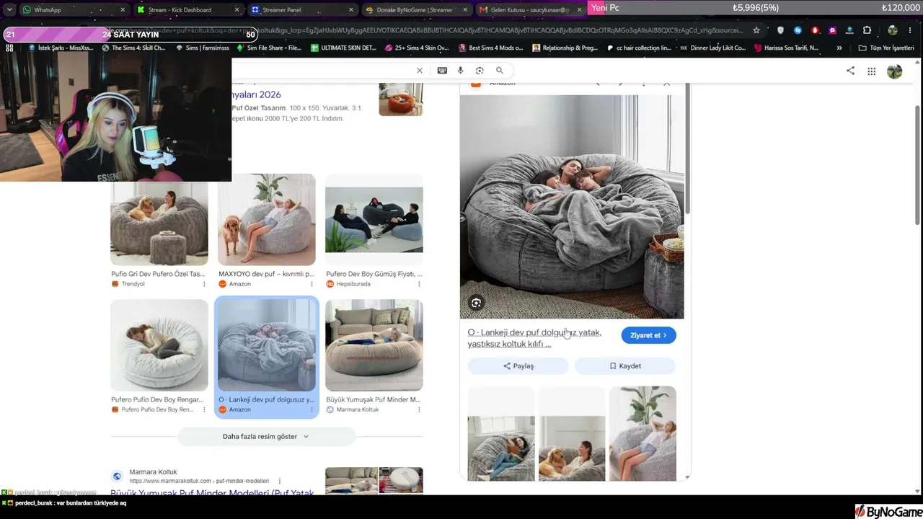Open the 'Harissa Sos Tarifi' bookmark
Viewport: 923px width, 519px height.
click(x=786, y=48)
